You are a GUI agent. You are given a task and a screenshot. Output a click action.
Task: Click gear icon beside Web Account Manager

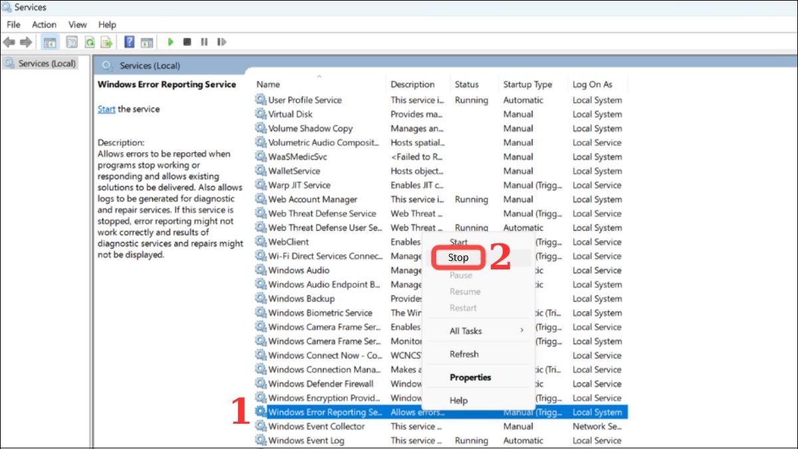click(260, 199)
